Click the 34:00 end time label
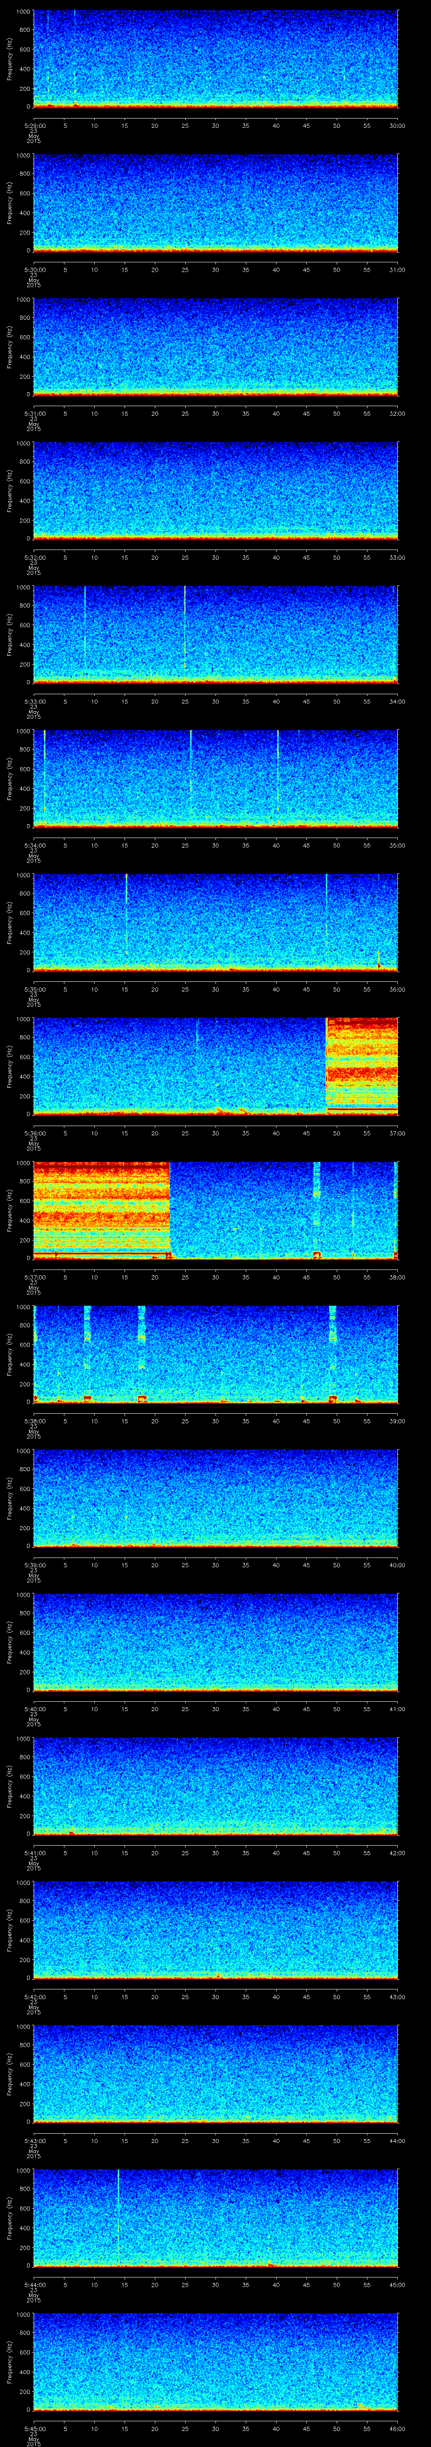The width and height of the screenshot is (431, 2447). point(397,701)
